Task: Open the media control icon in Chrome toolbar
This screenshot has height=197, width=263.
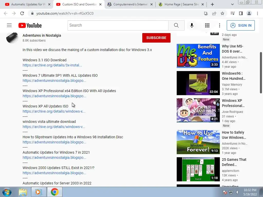Action: pyautogui.click(x=232, y=13)
